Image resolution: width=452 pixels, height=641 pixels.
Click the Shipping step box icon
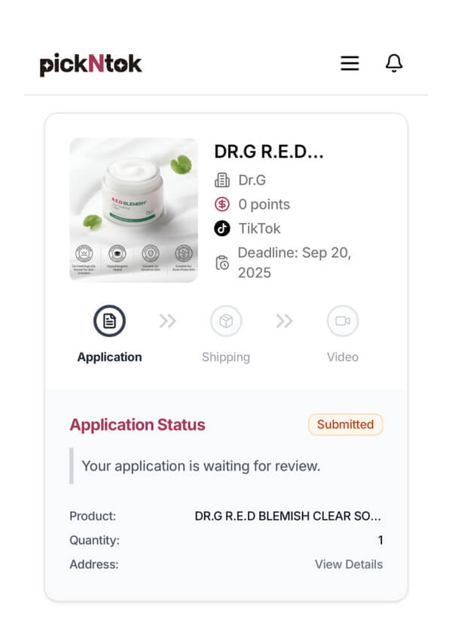pyautogui.click(x=226, y=321)
